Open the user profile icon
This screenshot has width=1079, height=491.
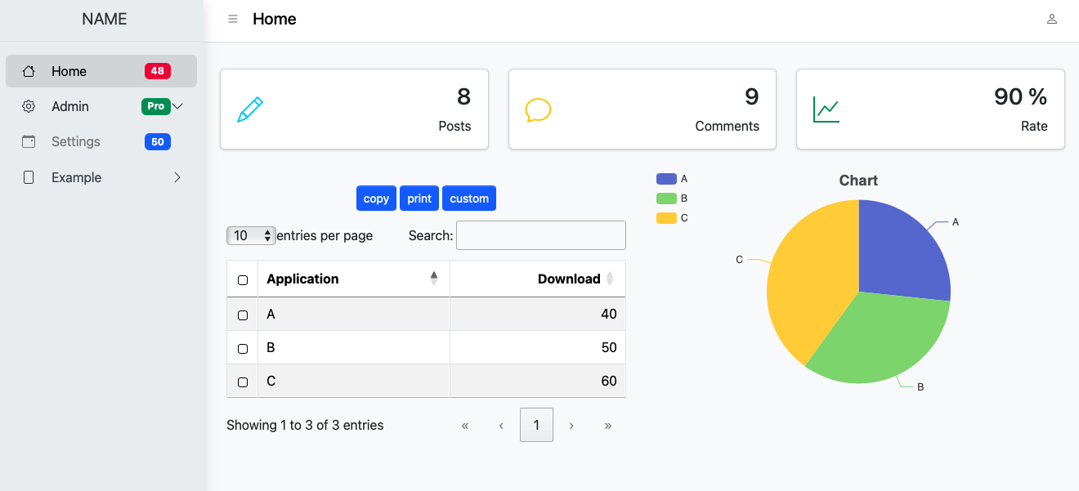pyautogui.click(x=1052, y=20)
